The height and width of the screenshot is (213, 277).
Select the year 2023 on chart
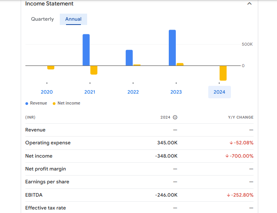tap(176, 92)
